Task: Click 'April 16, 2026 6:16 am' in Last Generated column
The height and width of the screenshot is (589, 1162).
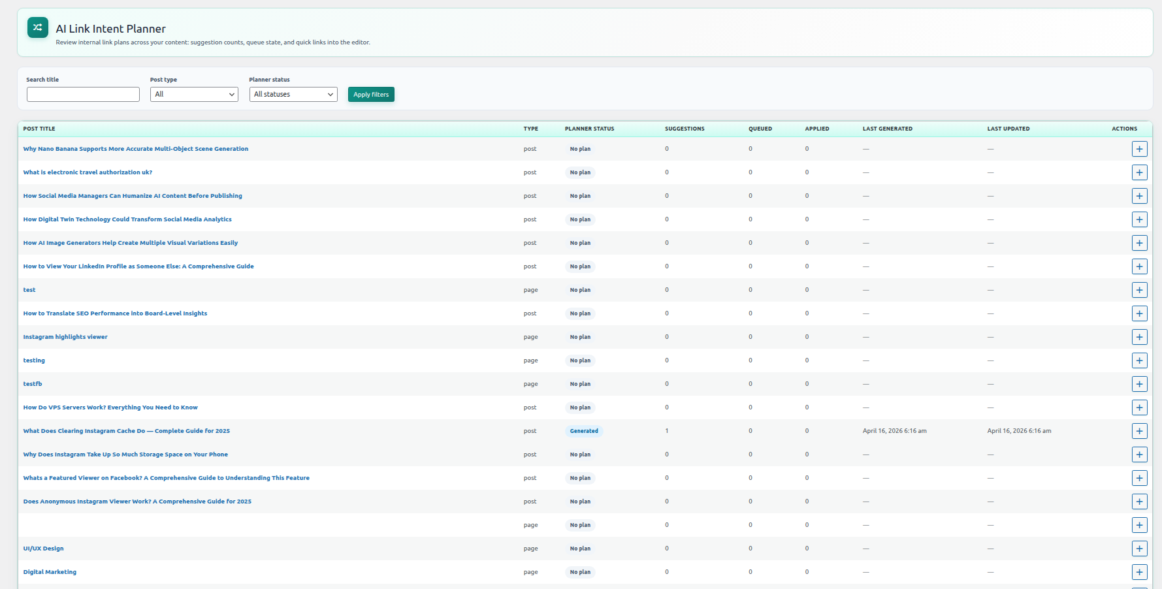Action: (895, 431)
